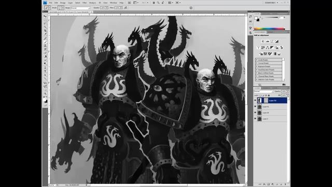The width and height of the screenshot is (332, 187).
Task: Click the Levels adjustment icon
Action: (268, 42)
